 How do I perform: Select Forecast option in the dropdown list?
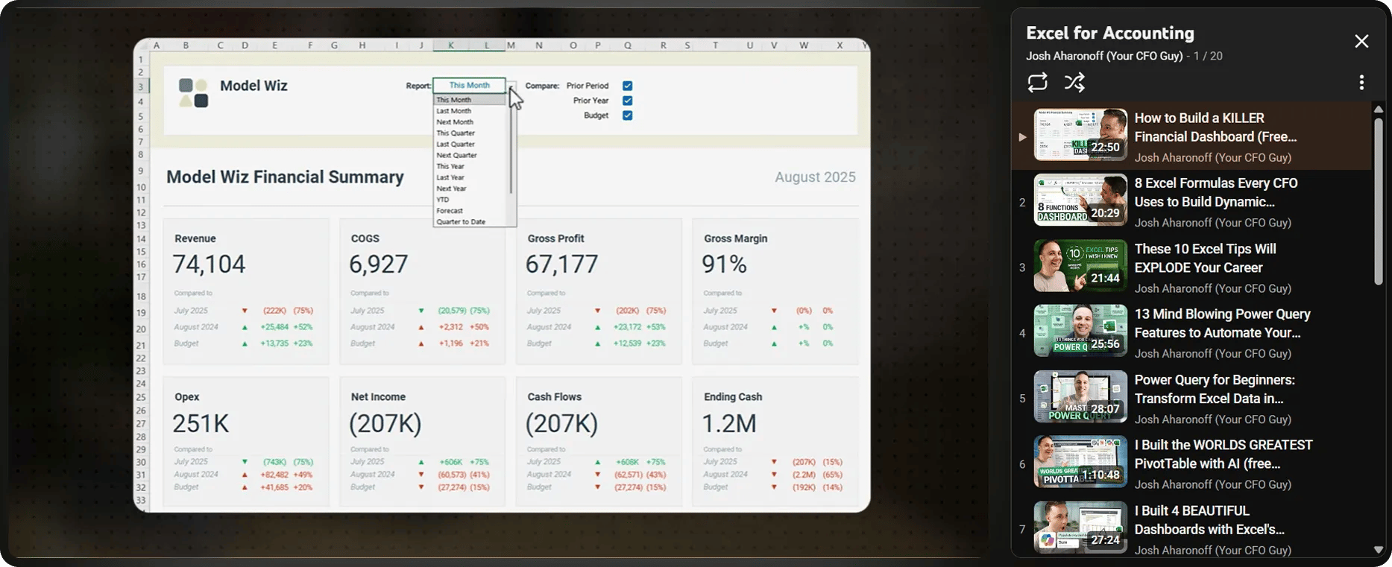pyautogui.click(x=450, y=211)
